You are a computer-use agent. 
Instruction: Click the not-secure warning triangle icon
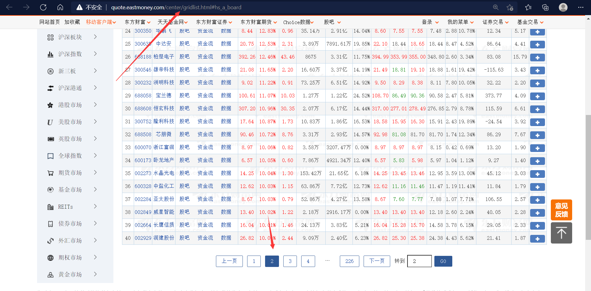(79, 7)
